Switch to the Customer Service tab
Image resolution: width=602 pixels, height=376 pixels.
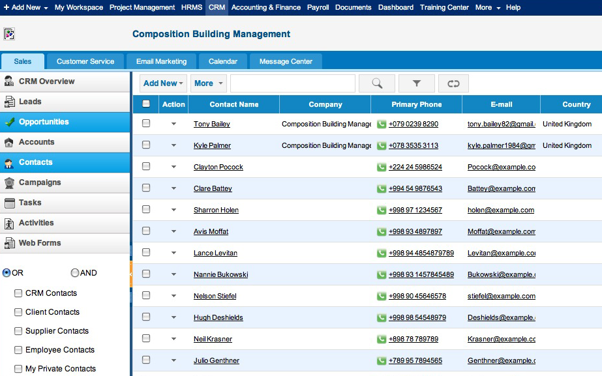(x=85, y=61)
